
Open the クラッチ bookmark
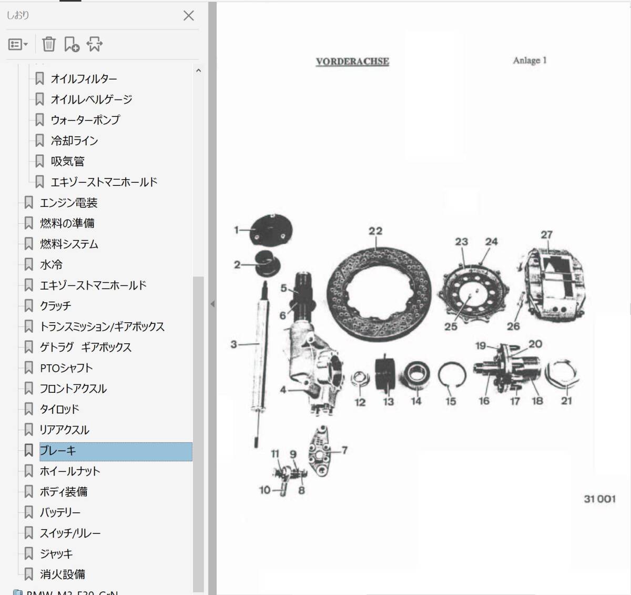click(x=55, y=306)
